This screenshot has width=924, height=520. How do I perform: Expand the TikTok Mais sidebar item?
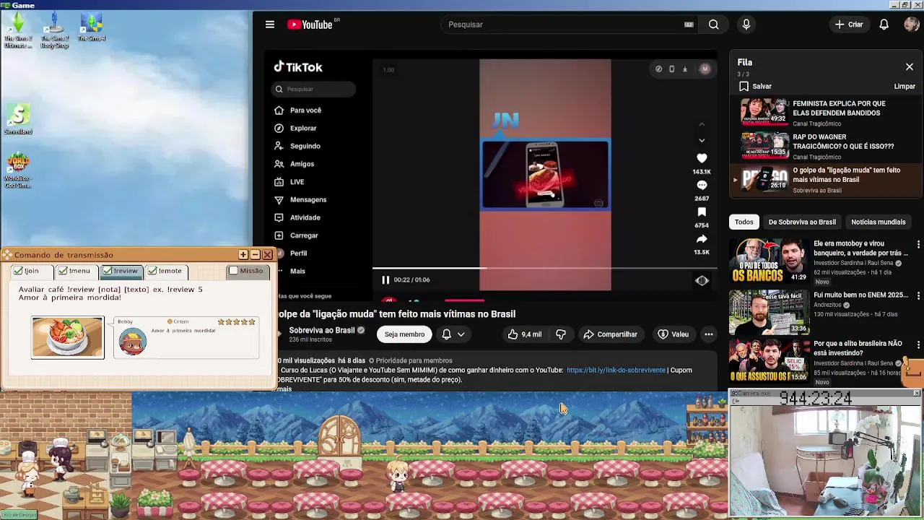[297, 271]
